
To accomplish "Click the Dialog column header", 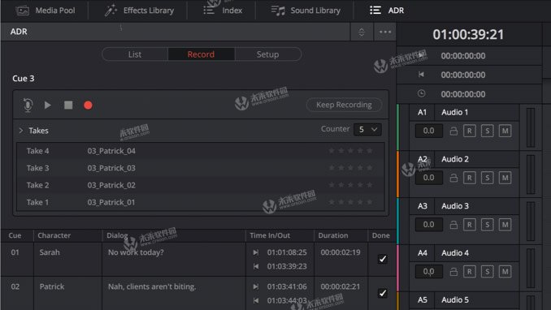I will coord(117,235).
